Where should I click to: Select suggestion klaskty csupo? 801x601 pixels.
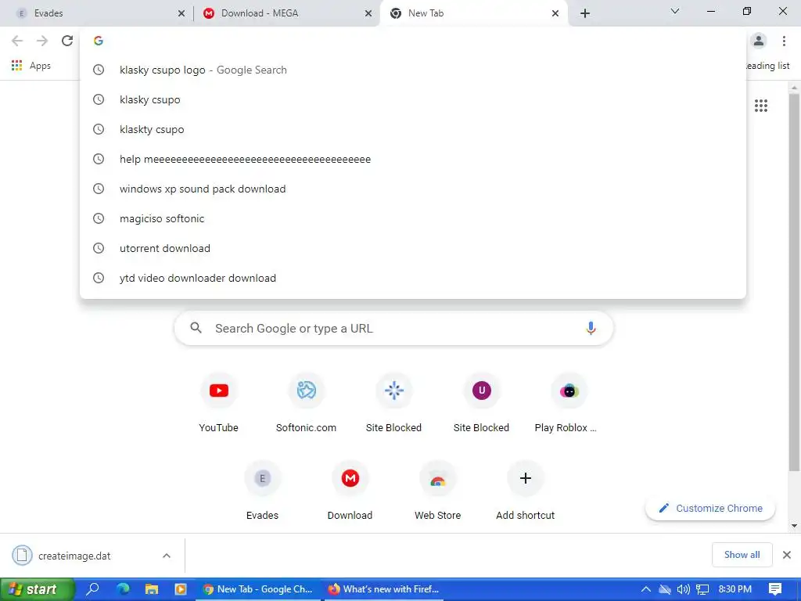click(413, 129)
